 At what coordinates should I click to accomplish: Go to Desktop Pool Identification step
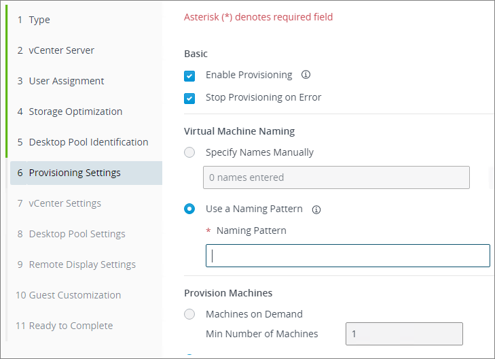pyautogui.click(x=88, y=142)
